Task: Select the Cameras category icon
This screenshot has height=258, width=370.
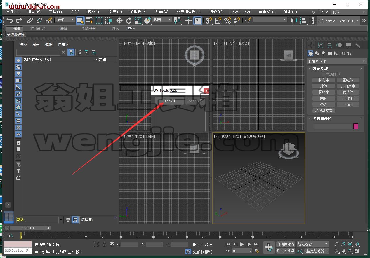Action: (x=330, y=53)
